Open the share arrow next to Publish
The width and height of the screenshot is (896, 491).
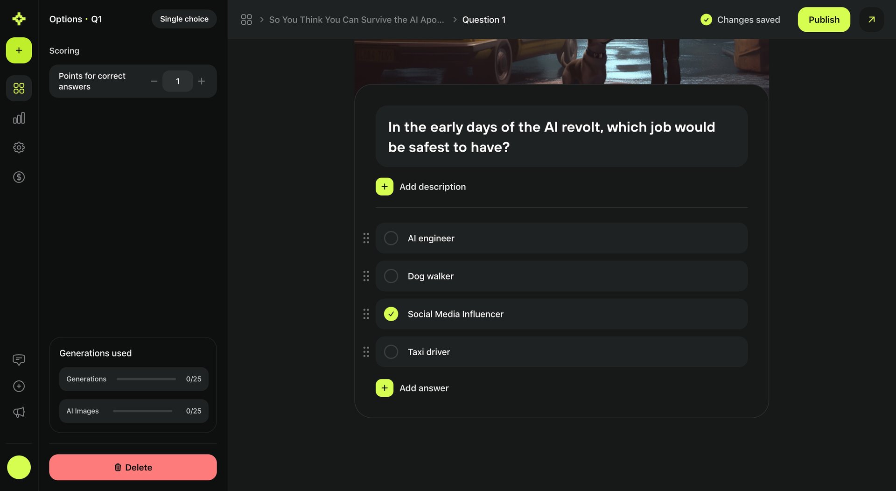tap(871, 20)
